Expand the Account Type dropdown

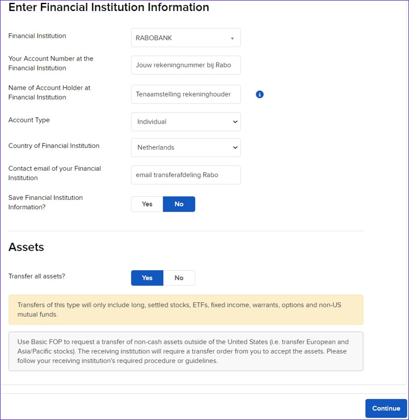pos(186,122)
